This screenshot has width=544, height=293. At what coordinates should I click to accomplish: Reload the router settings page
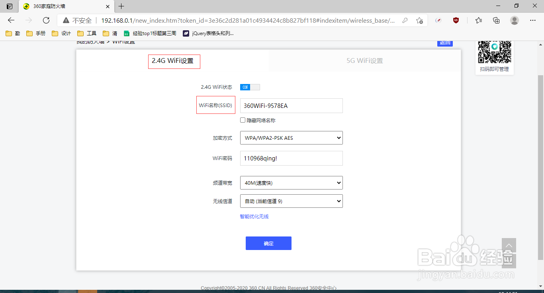click(x=46, y=20)
